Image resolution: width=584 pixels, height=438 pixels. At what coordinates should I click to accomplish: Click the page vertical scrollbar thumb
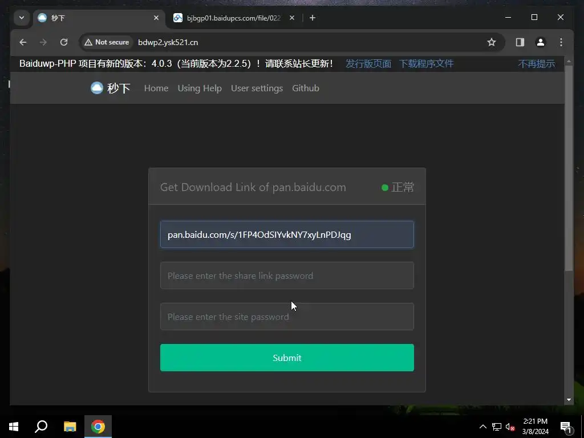(x=569, y=168)
